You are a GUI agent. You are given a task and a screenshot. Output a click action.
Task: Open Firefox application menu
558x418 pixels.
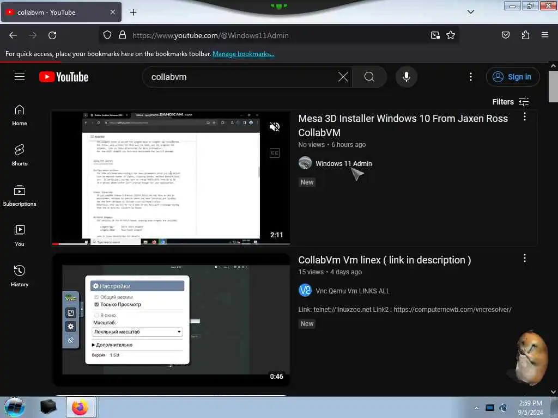(545, 35)
